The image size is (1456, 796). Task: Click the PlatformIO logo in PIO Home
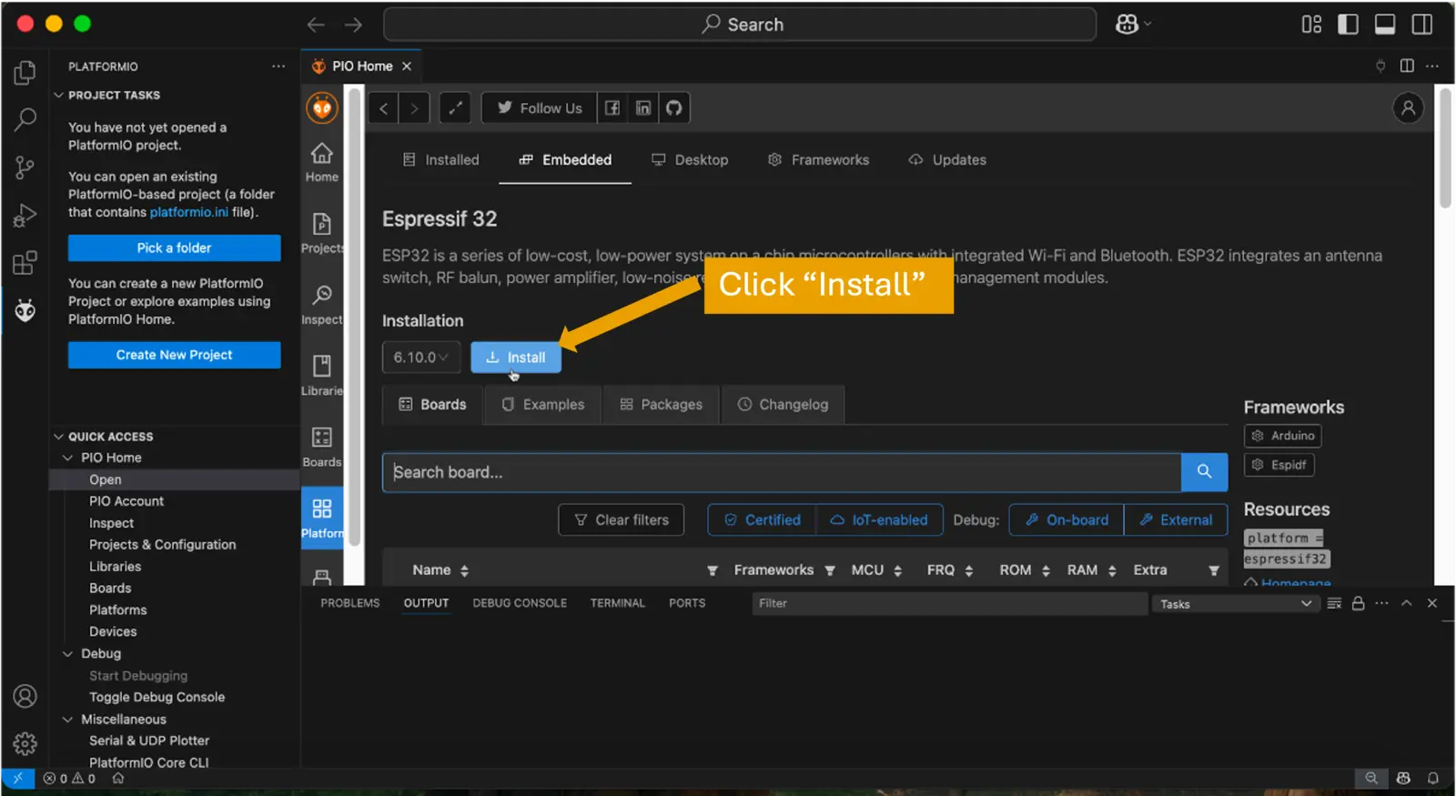[x=322, y=108]
